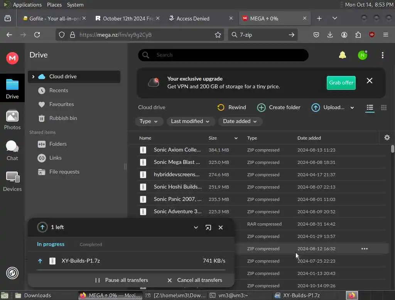
Task: Open the Rubbish bin
Action: click(74, 118)
